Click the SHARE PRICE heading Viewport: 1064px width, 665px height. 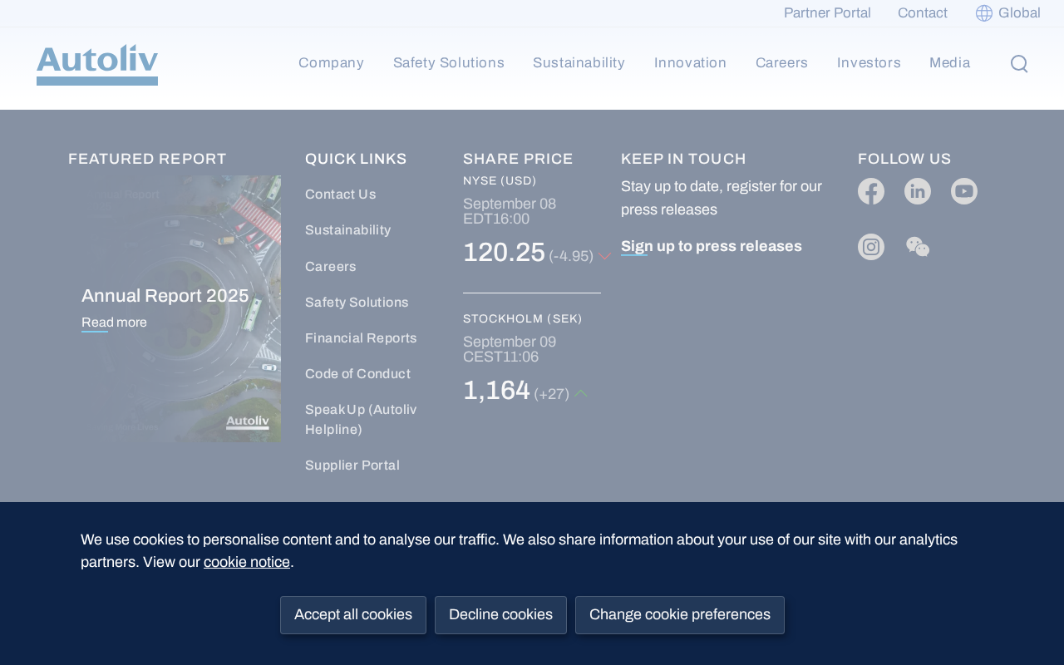518,159
